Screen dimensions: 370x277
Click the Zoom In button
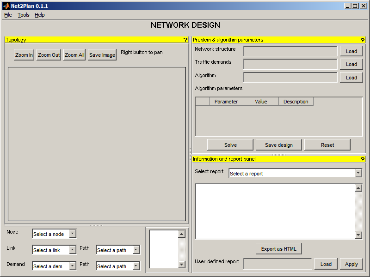[24, 55]
